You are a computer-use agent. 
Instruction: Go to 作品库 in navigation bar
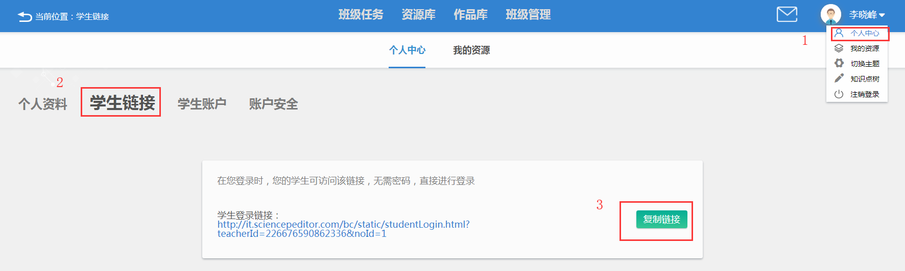coord(470,15)
